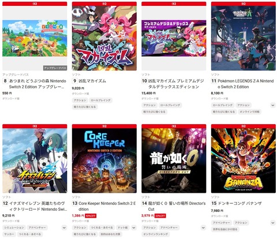Expand the tag chevron for 龍が如く0
This screenshot has height=239, width=277.
click(x=203, y=227)
